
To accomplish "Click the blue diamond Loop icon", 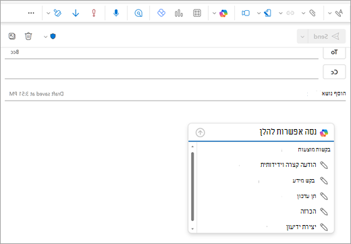I will click(161, 13).
